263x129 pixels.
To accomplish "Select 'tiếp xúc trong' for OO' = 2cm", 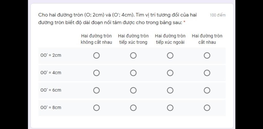I will point(133,55).
